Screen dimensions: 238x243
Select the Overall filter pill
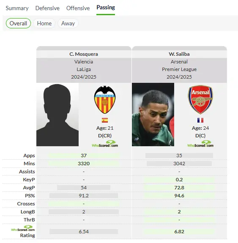point(18,23)
